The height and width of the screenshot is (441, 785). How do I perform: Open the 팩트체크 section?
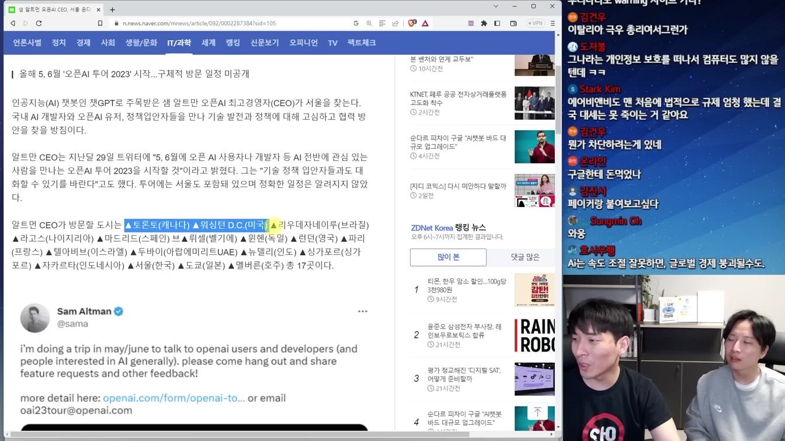(x=362, y=43)
